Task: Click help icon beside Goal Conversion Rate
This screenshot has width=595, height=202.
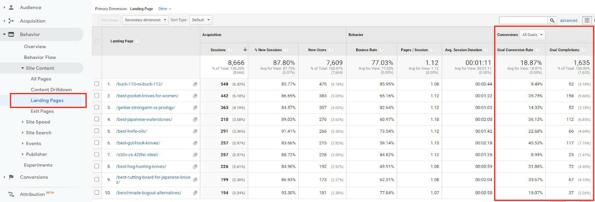Action: click(x=538, y=50)
